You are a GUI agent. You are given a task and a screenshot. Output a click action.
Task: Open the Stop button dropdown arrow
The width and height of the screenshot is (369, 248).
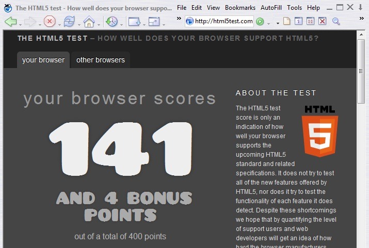point(59,24)
